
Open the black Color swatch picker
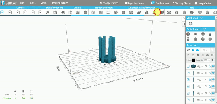point(194,60)
